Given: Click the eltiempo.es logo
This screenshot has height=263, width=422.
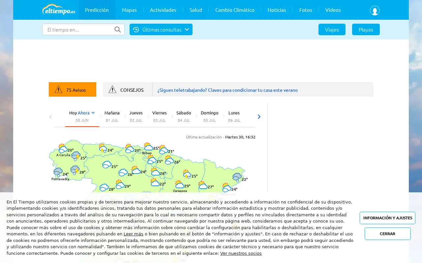Looking at the screenshot, I should (x=59, y=10).
